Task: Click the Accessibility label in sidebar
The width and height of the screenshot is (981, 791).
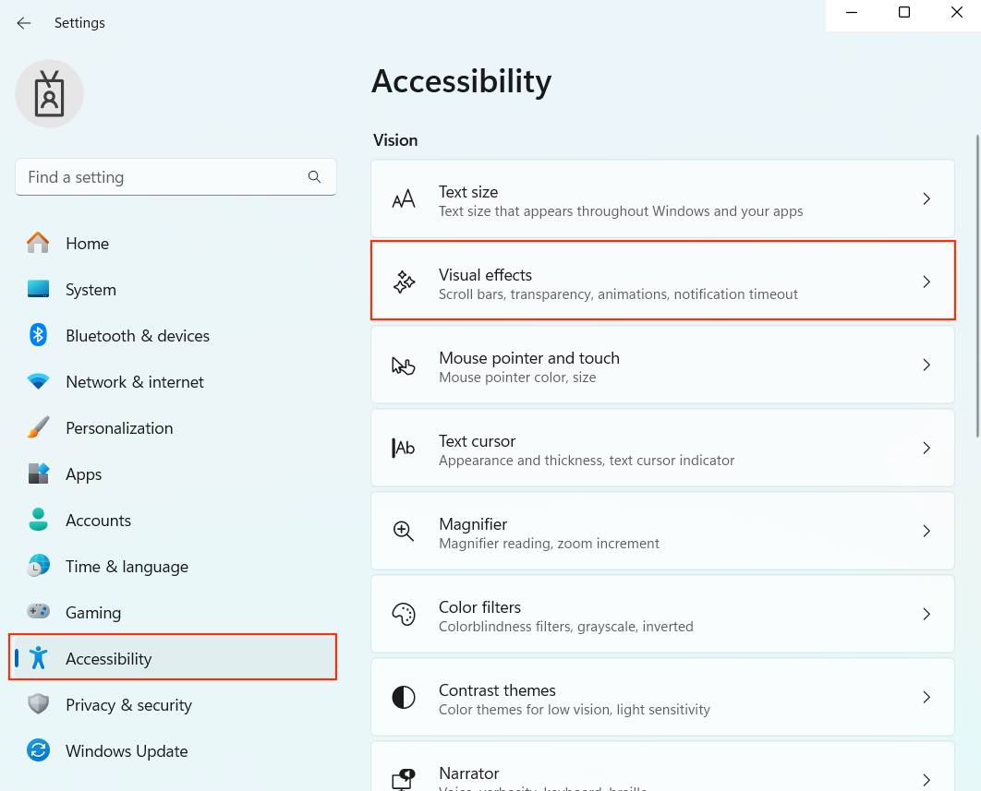Action: click(x=109, y=659)
